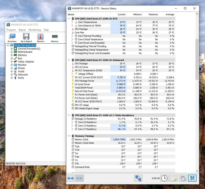This screenshot has width=205, height=189.
Task: Click HWiNFO icon in main window title bar
Action: pos(8,25)
